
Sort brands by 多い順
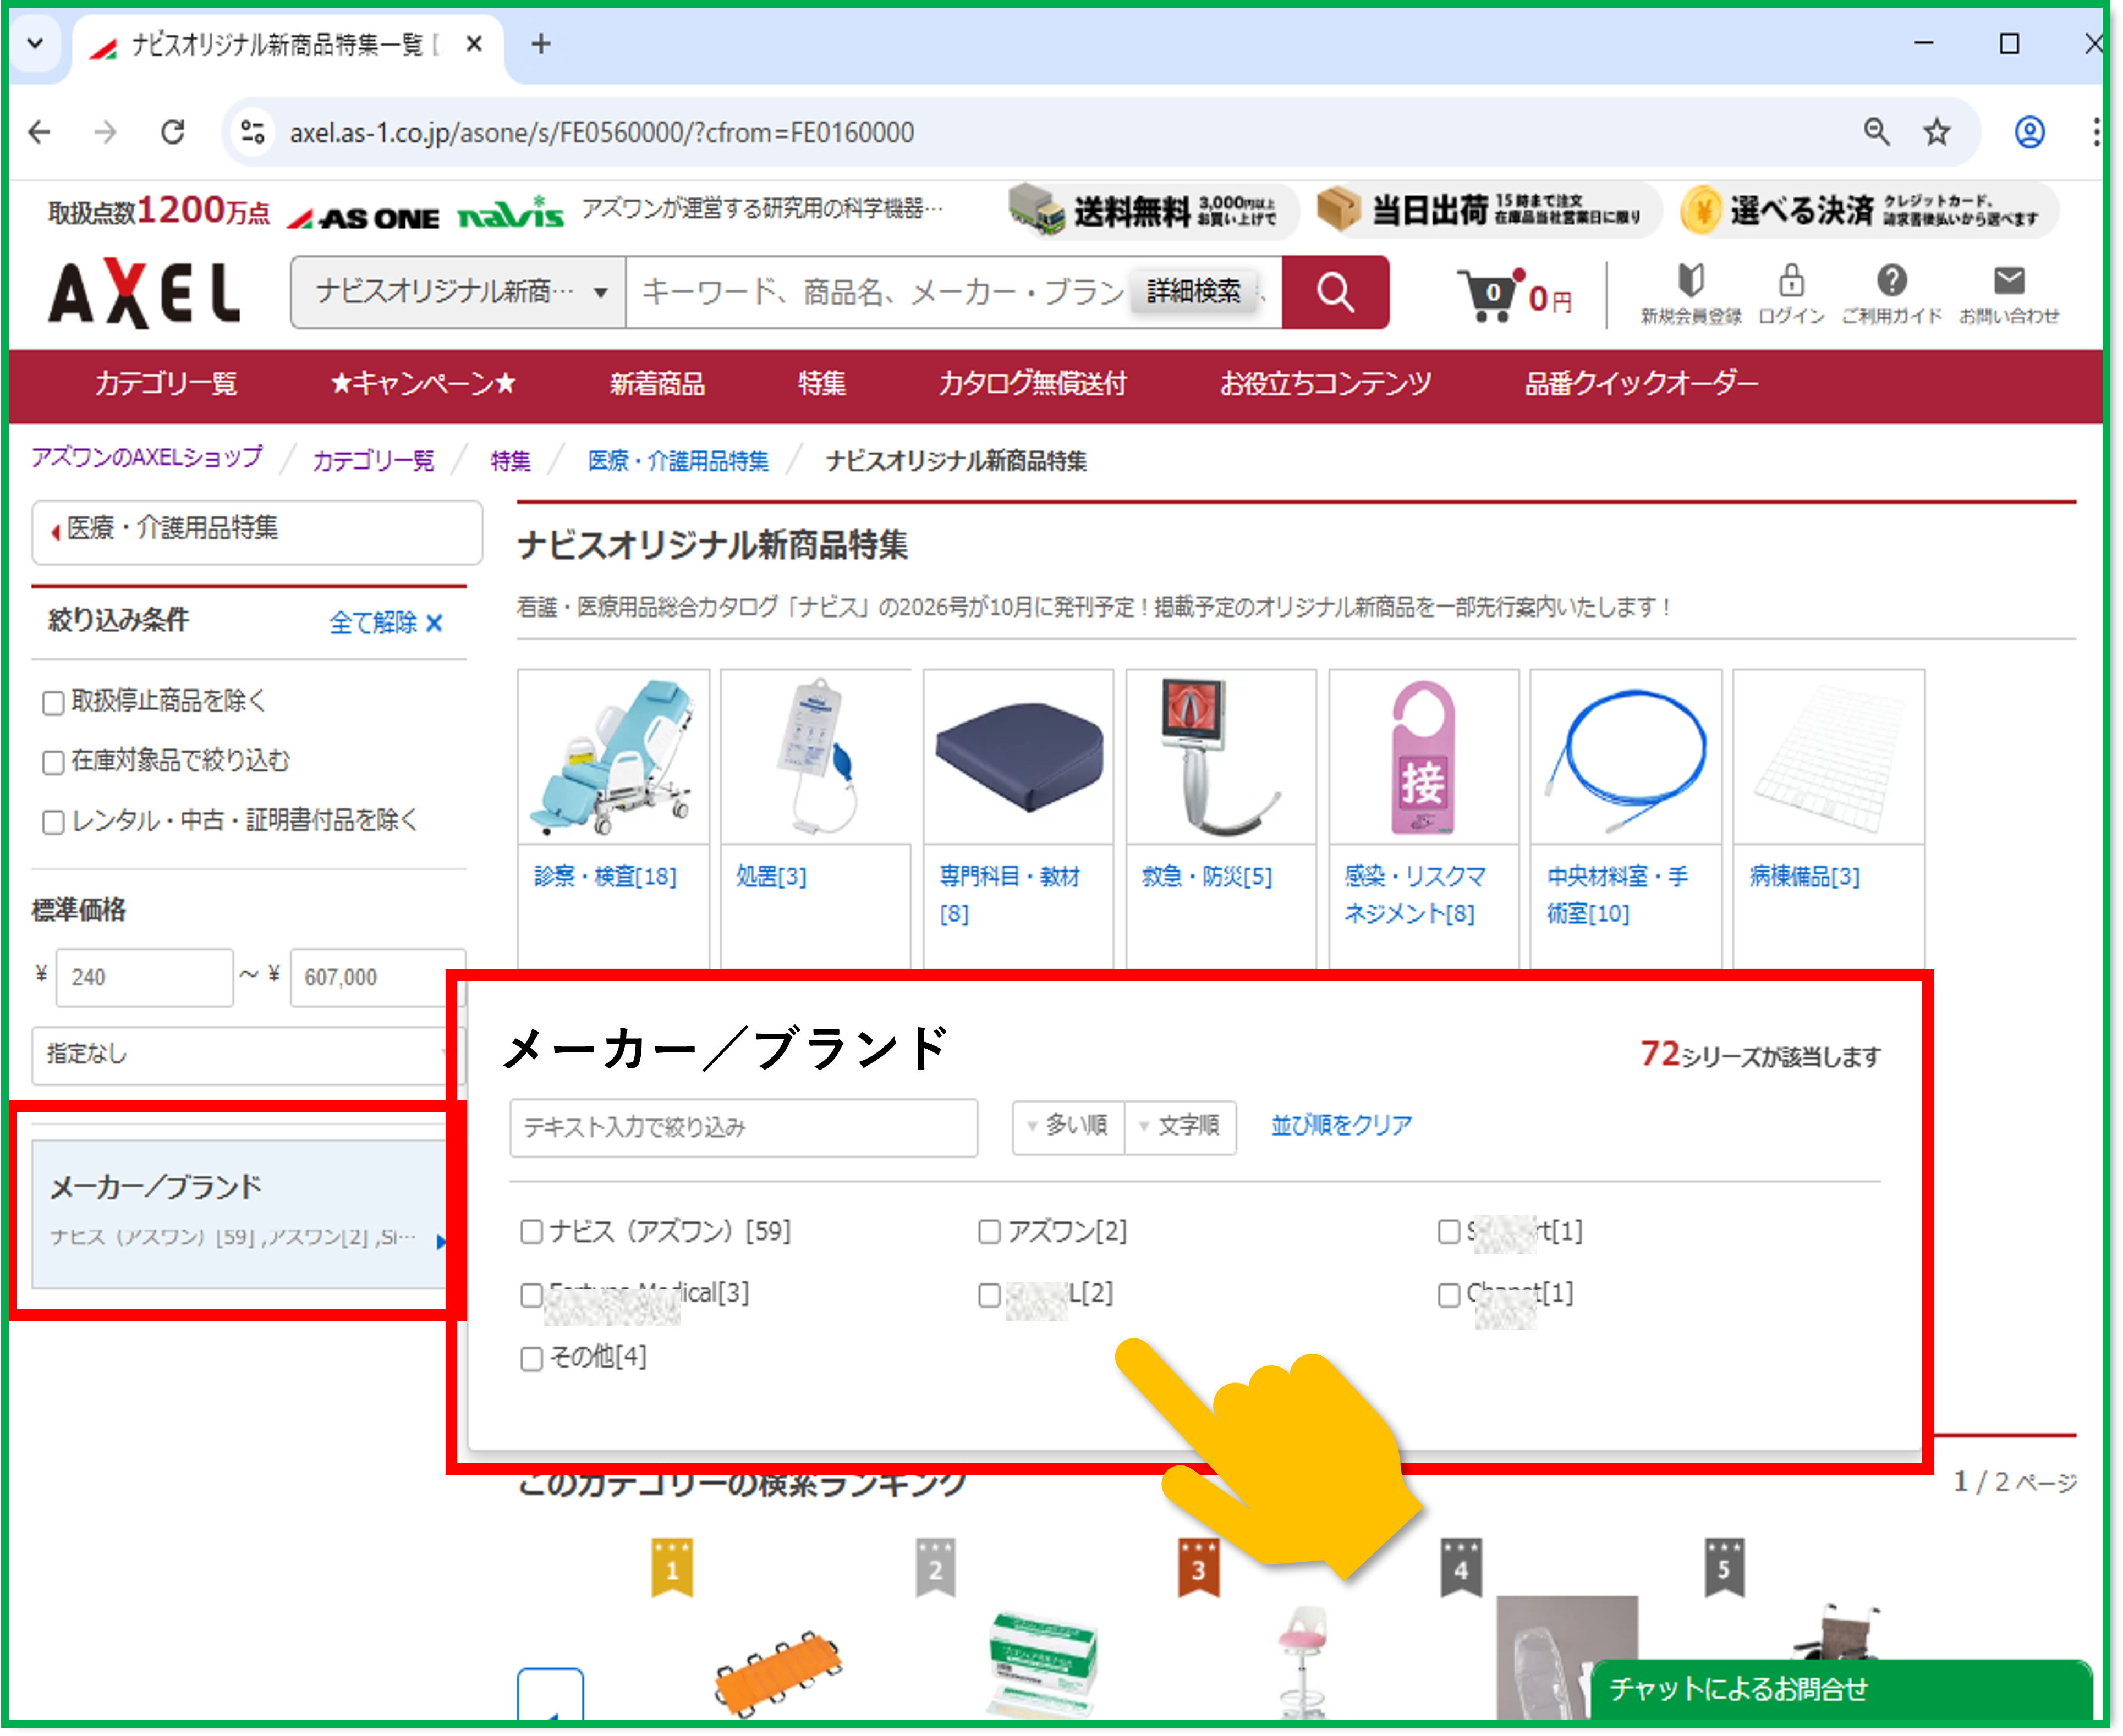[x=1068, y=1127]
